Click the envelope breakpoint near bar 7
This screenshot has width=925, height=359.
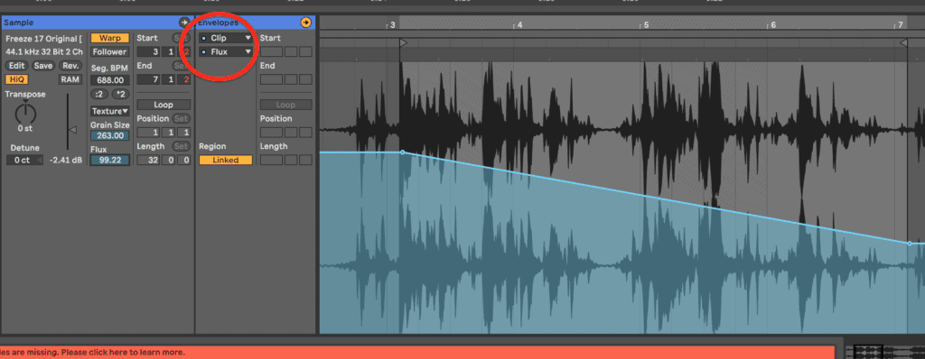coord(909,243)
